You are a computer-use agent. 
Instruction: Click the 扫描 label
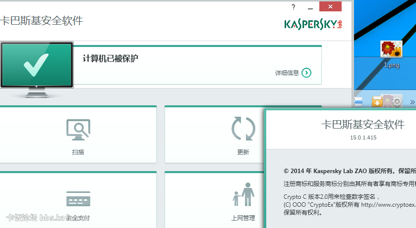point(78,152)
